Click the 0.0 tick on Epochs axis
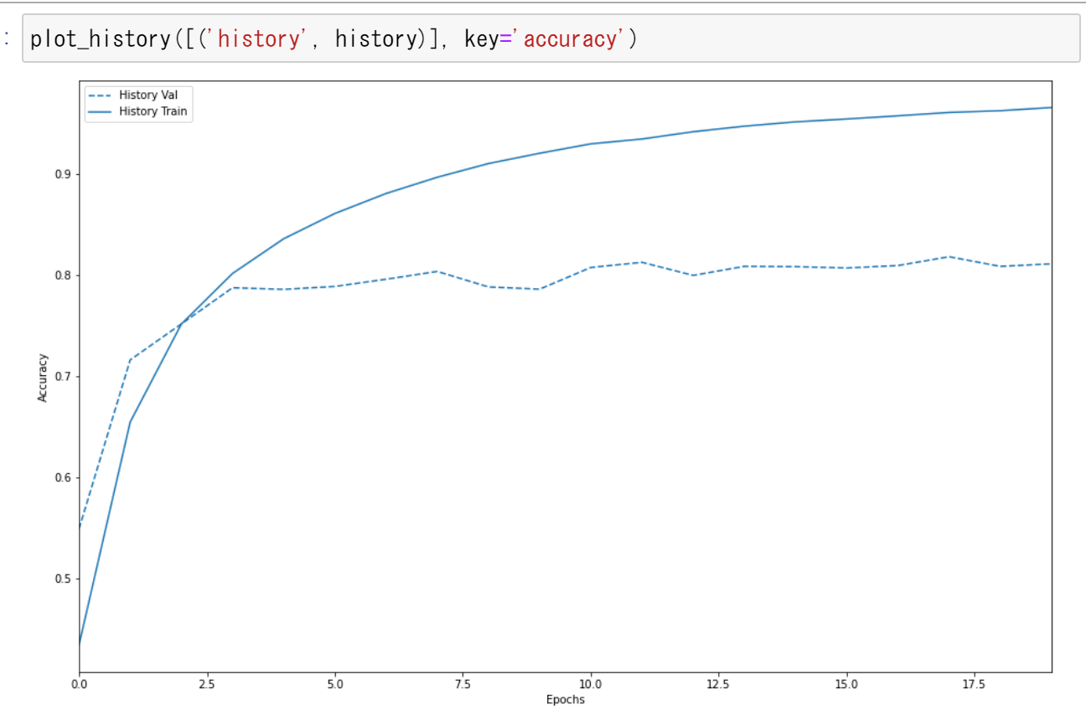This screenshot has height=715, width=1086. (80, 684)
